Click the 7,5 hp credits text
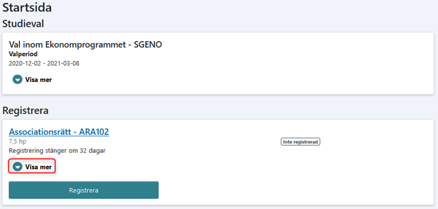 (x=17, y=142)
